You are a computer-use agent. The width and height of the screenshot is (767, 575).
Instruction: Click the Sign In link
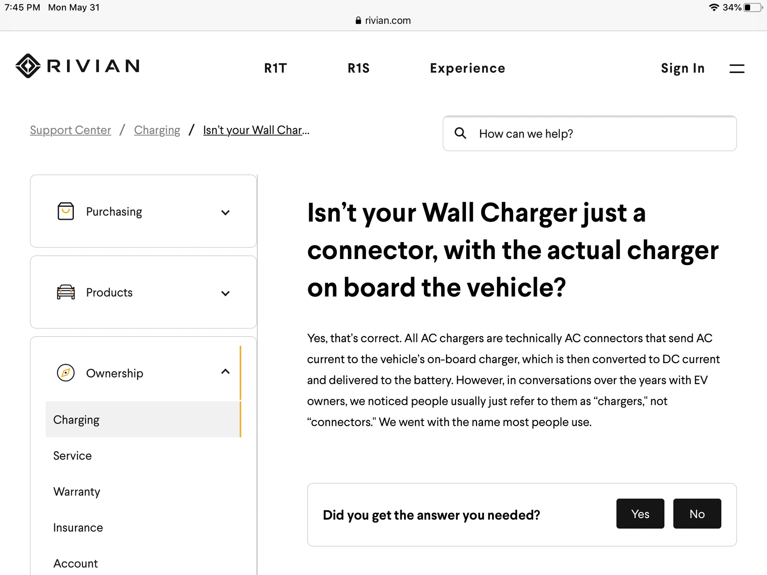point(683,68)
